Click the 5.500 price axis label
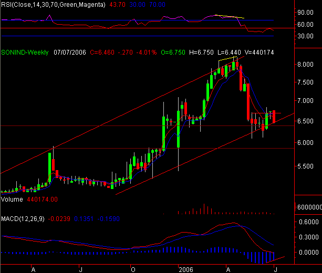 pyautogui.click(x=305, y=166)
